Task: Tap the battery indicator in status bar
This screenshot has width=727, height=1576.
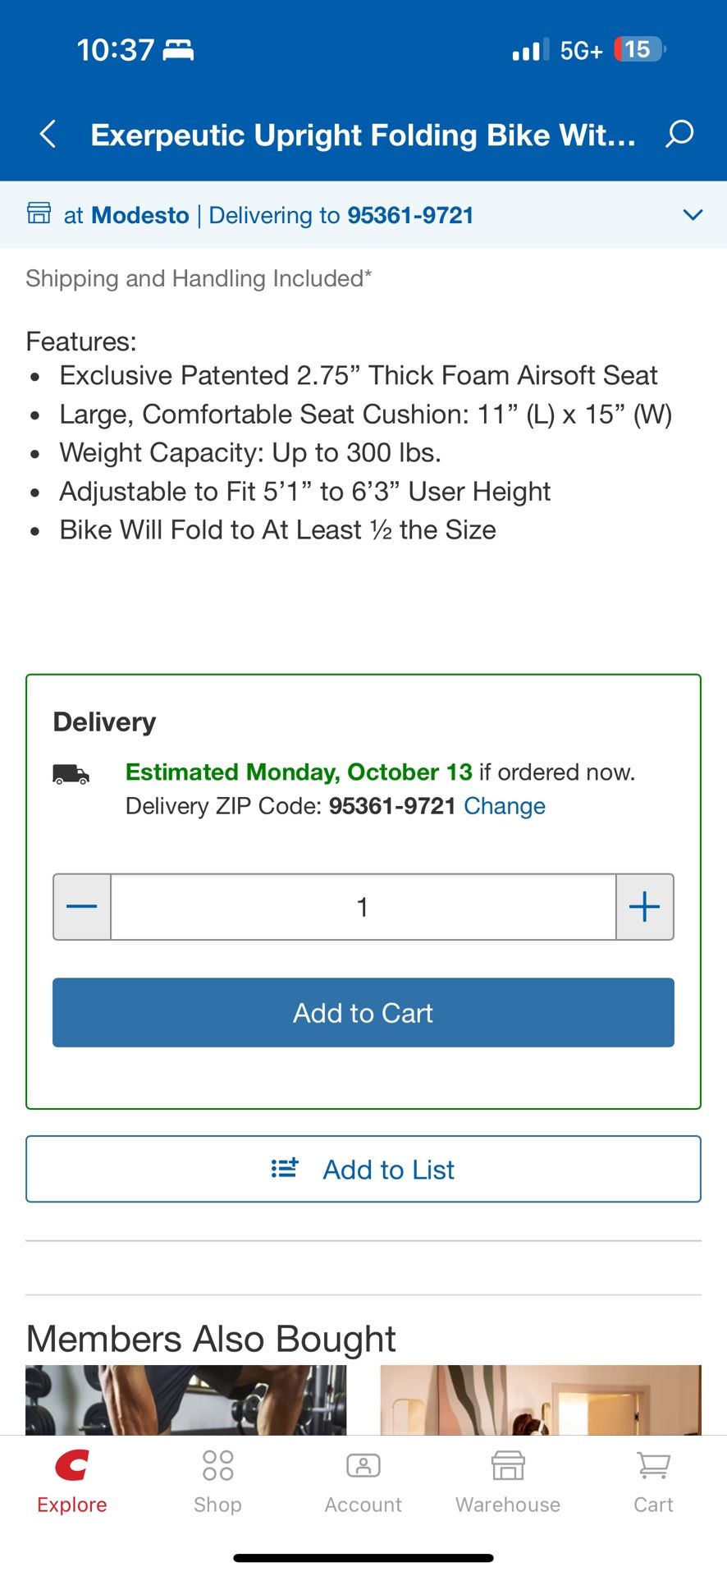Action: tap(639, 50)
